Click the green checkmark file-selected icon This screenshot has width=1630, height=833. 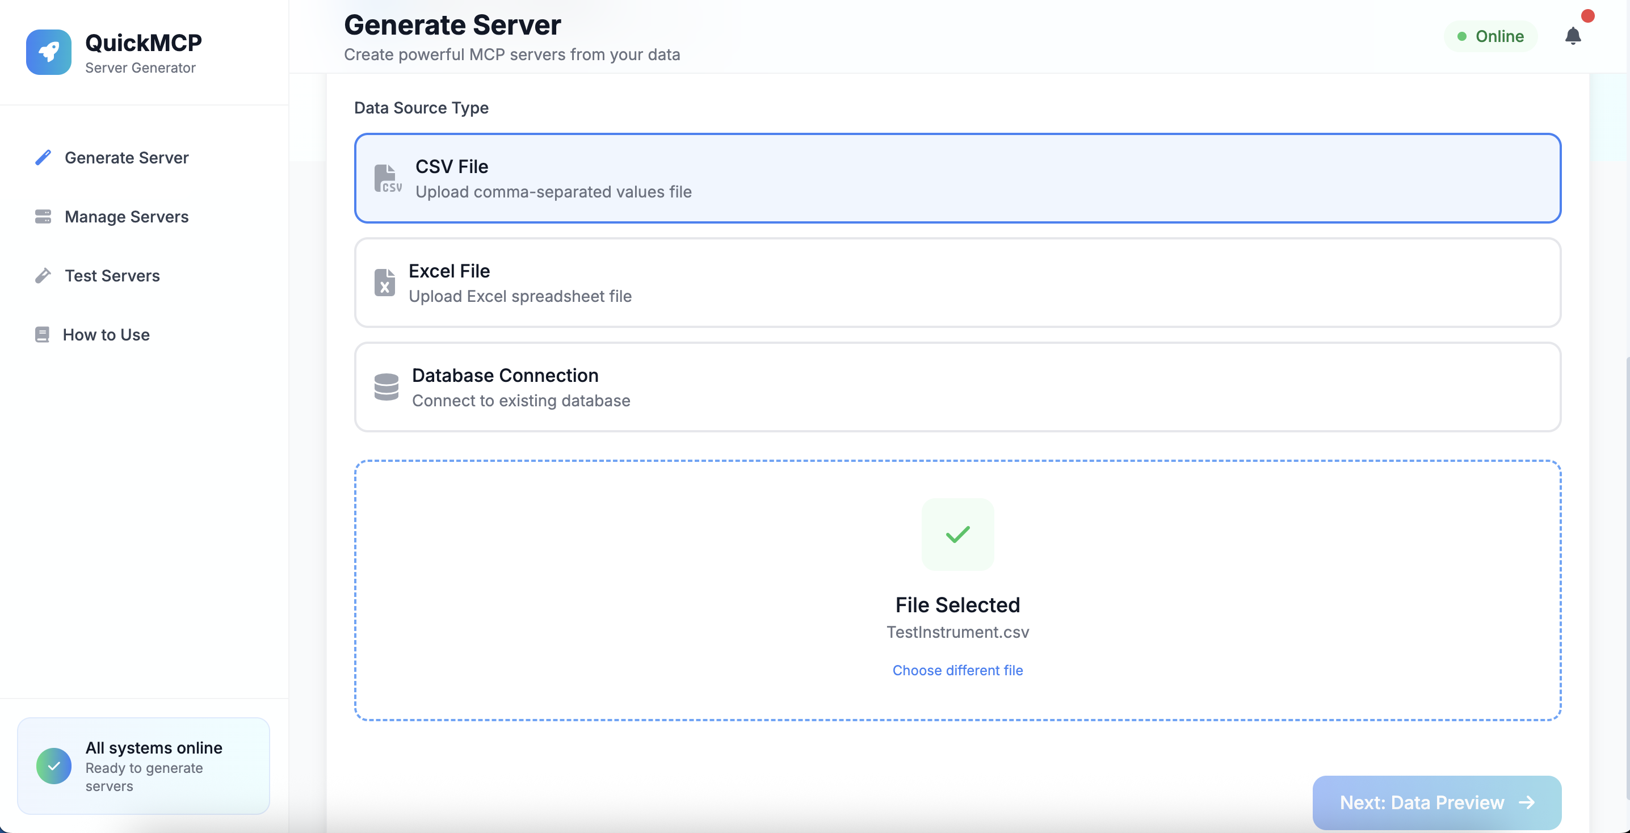coord(957,535)
